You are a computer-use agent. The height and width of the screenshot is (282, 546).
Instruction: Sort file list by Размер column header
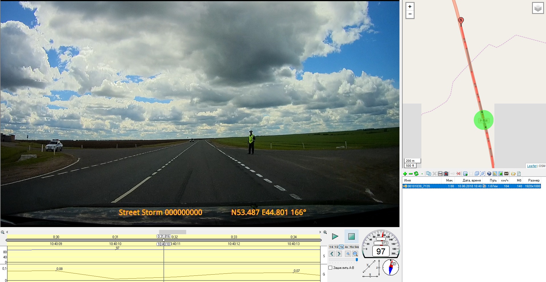click(x=534, y=180)
